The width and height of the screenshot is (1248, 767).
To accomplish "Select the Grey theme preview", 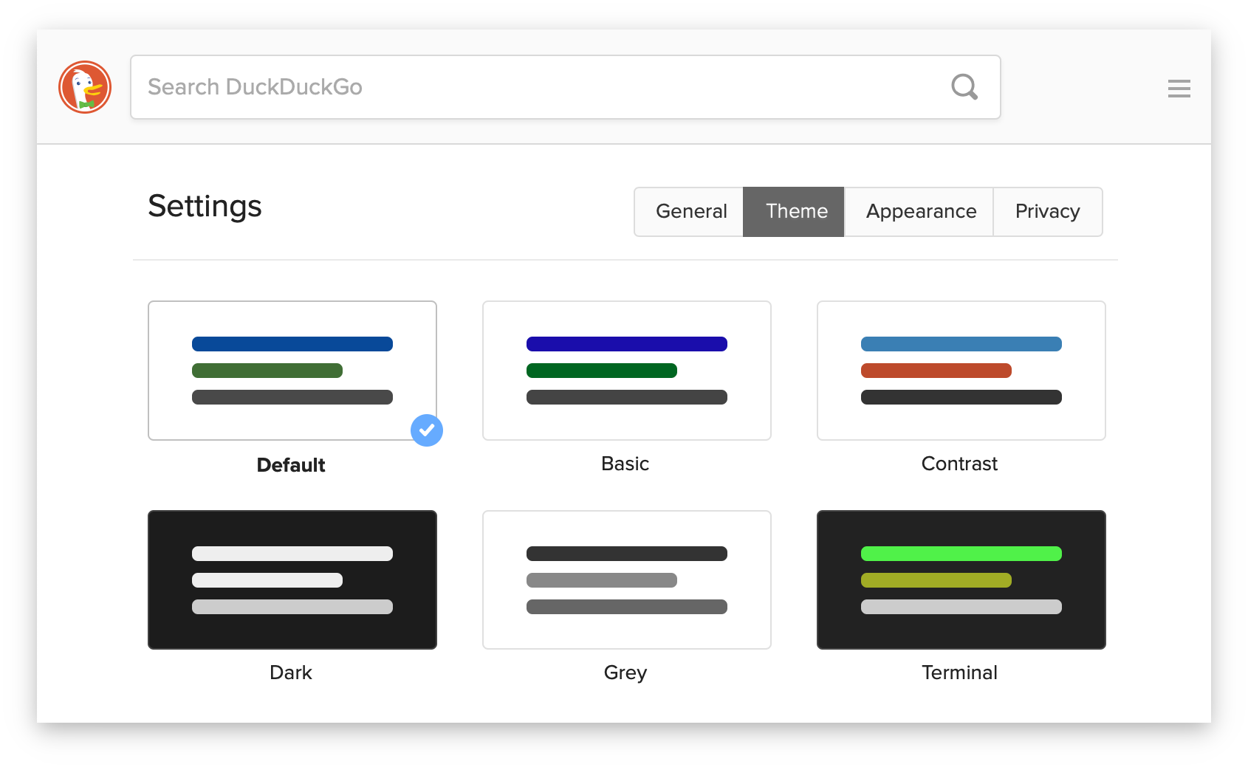I will (x=626, y=579).
